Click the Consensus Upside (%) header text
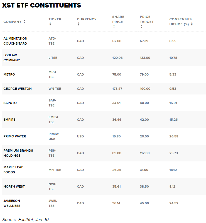This screenshot has height=223, width=206. [x=180, y=22]
